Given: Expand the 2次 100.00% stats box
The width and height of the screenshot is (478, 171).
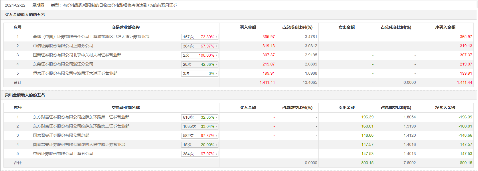Looking at the screenshot, I should coord(200,55).
